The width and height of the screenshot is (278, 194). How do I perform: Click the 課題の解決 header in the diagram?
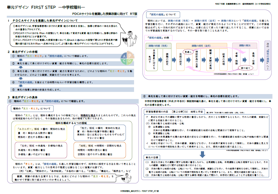pyautogui.click(x=244, y=45)
